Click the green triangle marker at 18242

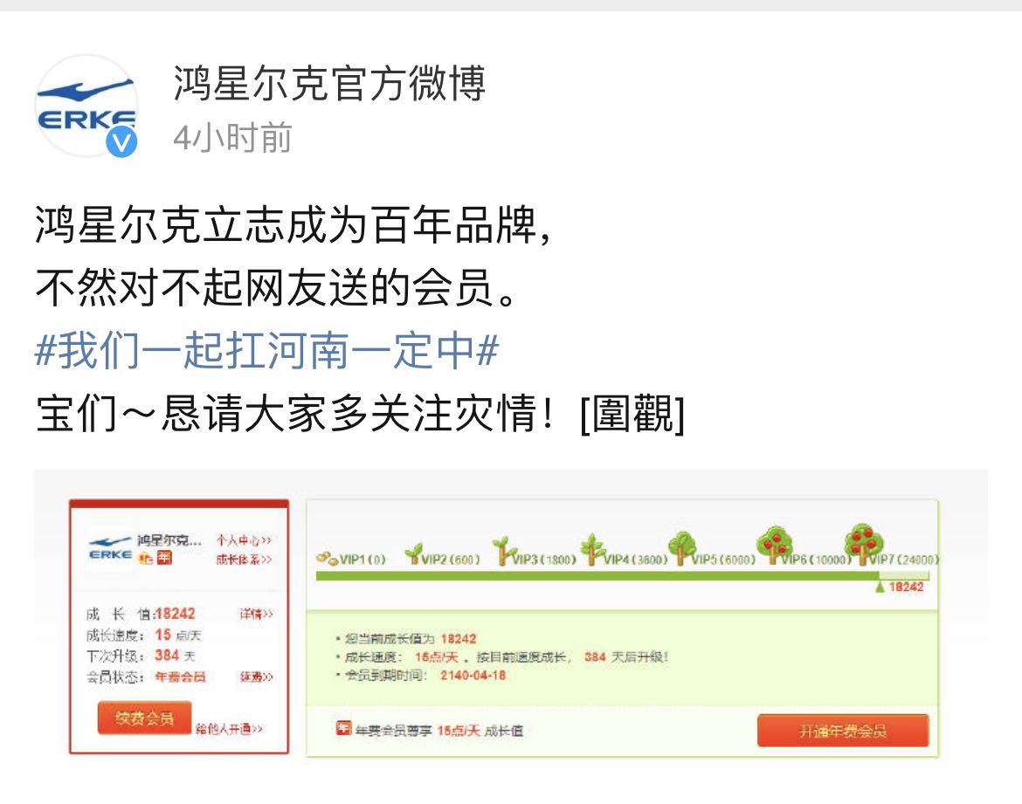pos(880,587)
